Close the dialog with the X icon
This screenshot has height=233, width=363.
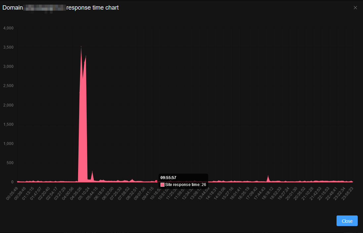pos(355,8)
